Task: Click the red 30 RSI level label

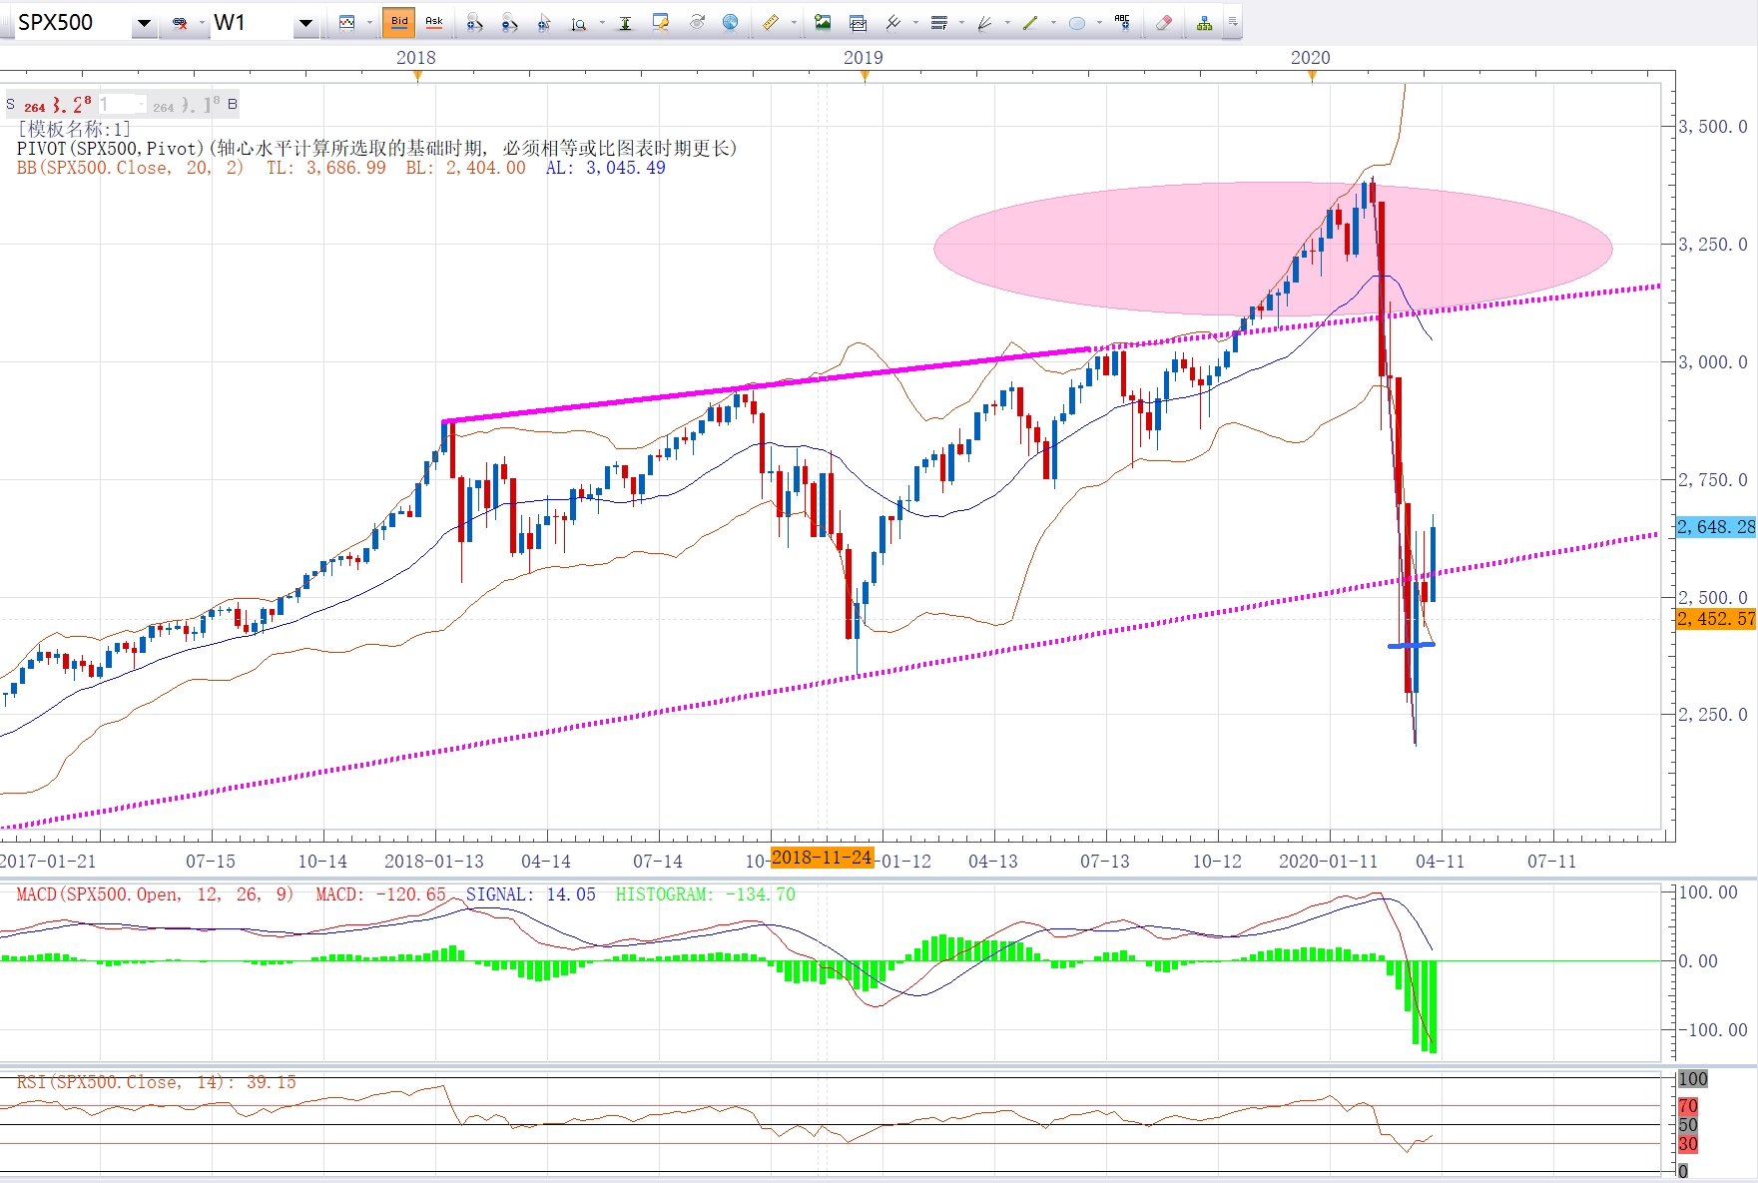Action: [1688, 1144]
